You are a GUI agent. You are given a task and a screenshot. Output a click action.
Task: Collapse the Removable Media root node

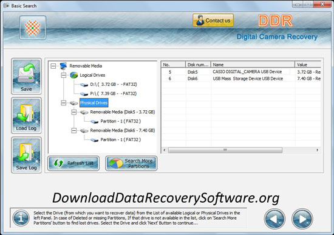(53, 66)
